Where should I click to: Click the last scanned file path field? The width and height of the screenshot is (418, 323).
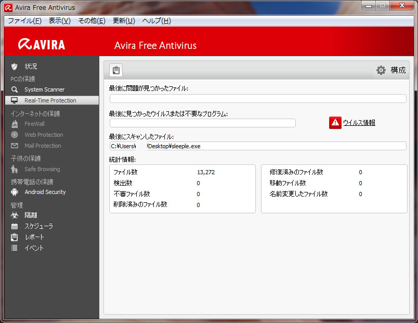[x=258, y=146]
